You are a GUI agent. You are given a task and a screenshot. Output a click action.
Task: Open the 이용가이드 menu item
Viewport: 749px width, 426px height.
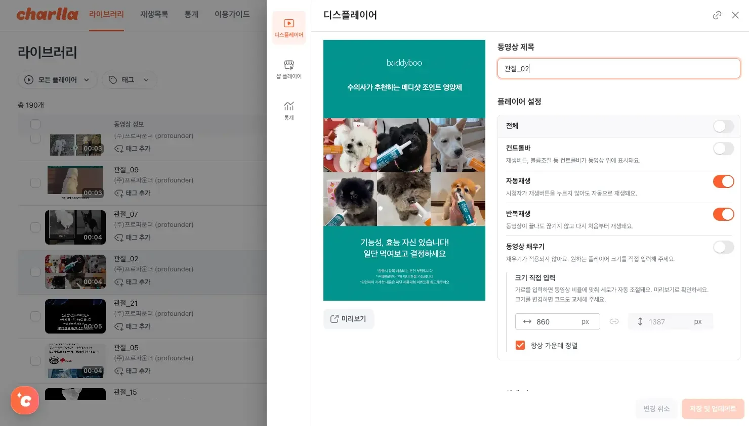(x=232, y=14)
